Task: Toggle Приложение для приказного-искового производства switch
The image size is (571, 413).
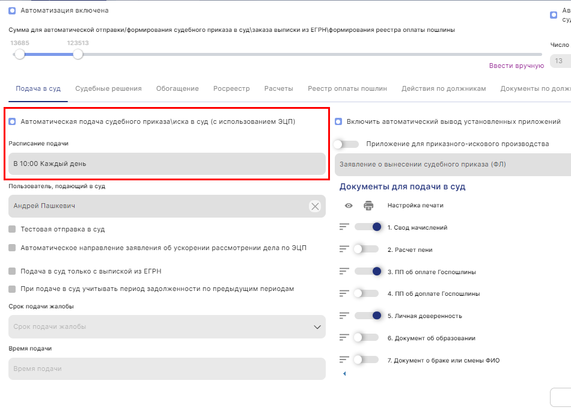Action: pos(347,144)
